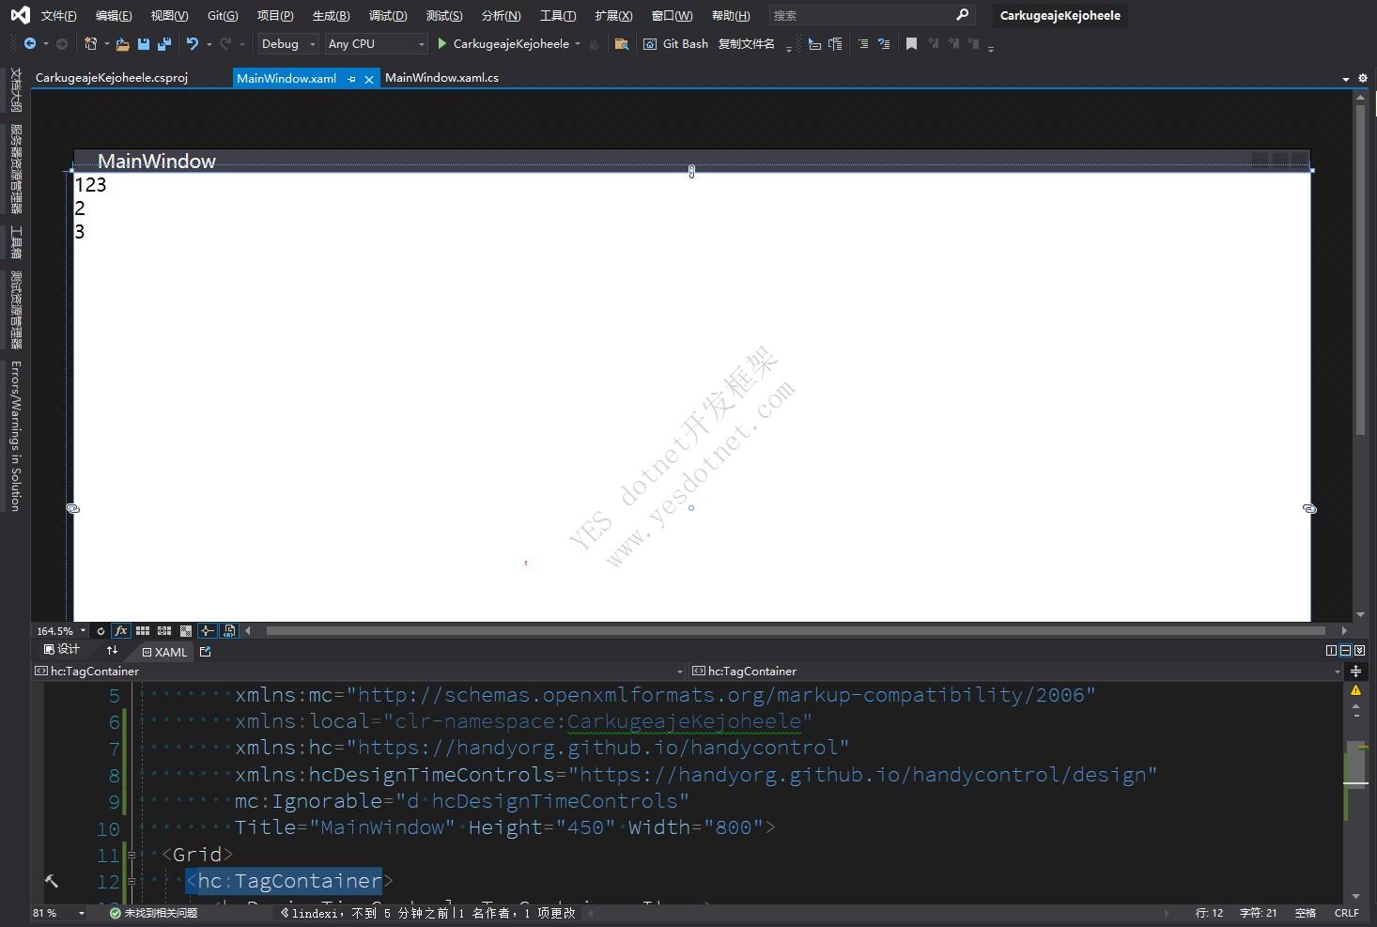The height and width of the screenshot is (927, 1377).
Task: Pin the MainWindow.xaml tab
Action: click(351, 79)
